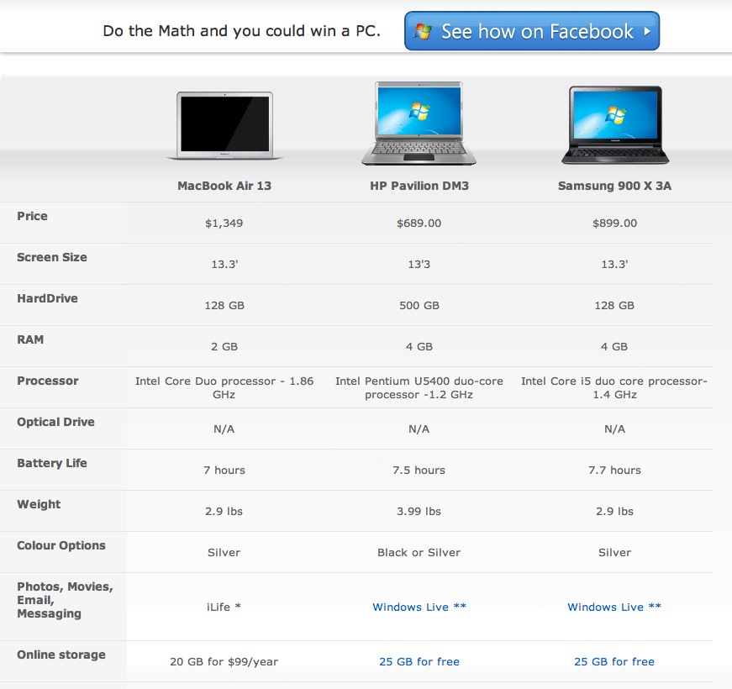This screenshot has height=689, width=732.
Task: Click the Online storage row label
Action: pos(61,655)
